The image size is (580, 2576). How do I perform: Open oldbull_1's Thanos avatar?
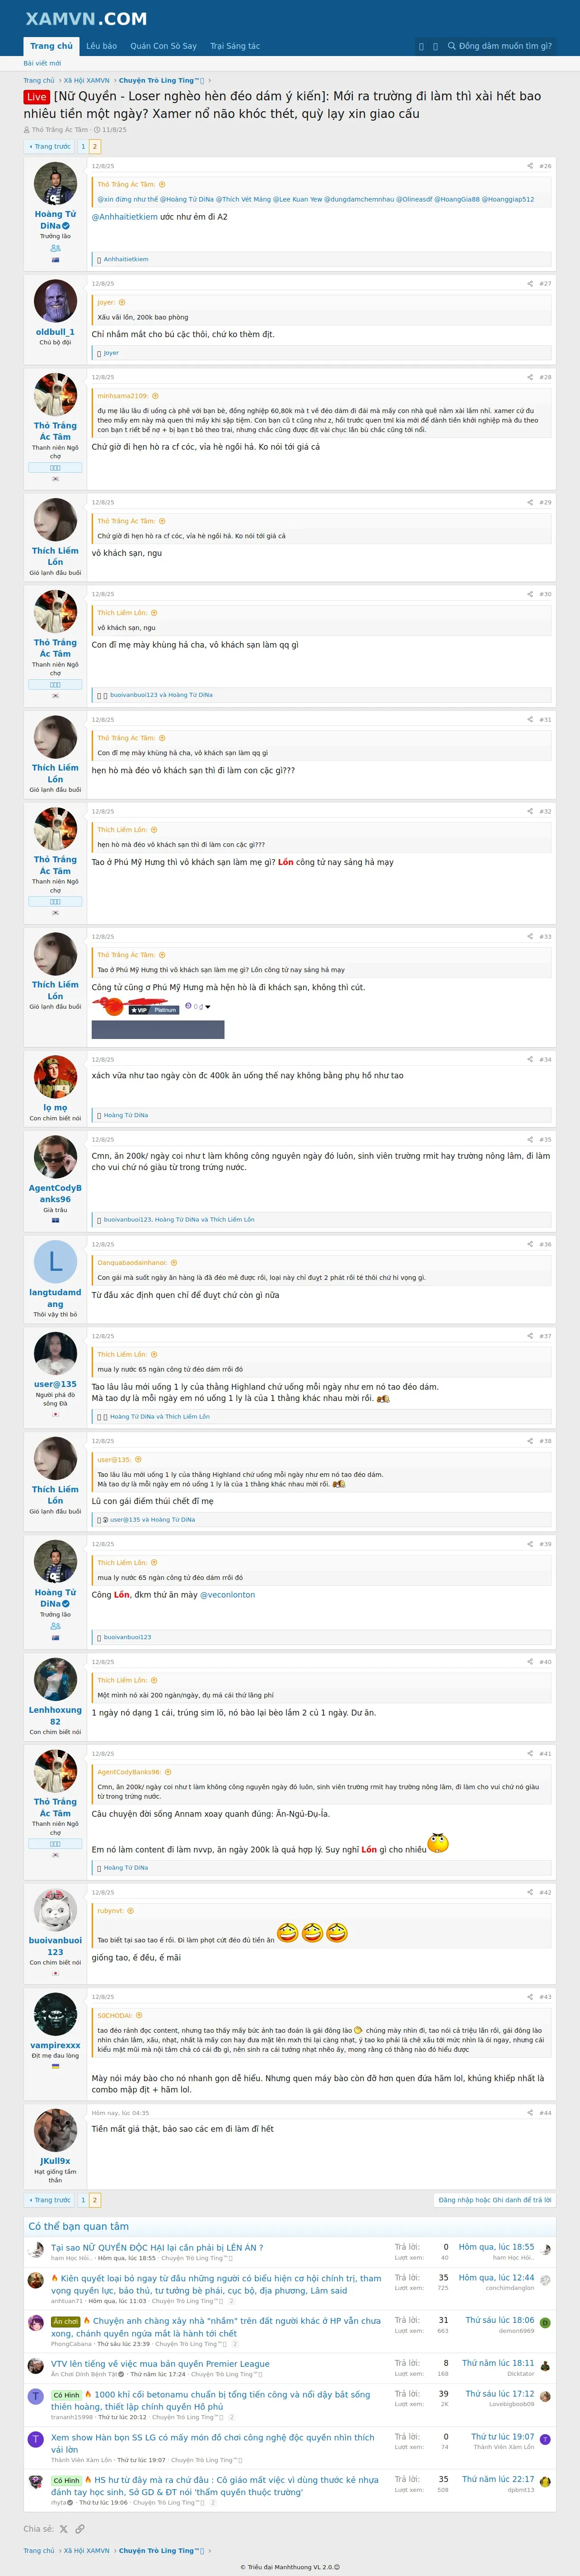(55, 301)
